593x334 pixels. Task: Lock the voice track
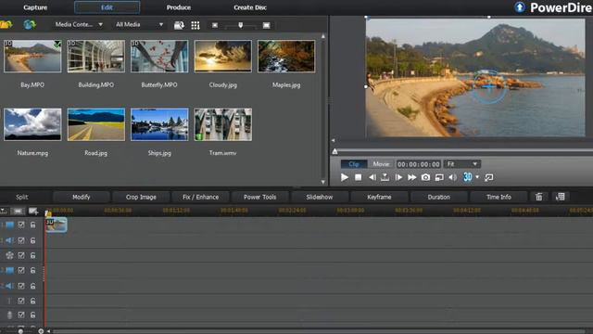click(x=33, y=315)
